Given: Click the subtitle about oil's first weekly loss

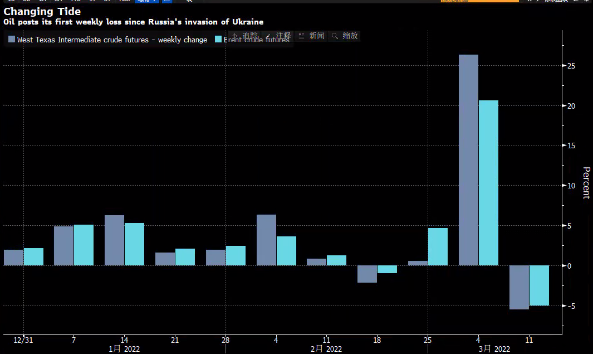Looking at the screenshot, I should click(134, 22).
